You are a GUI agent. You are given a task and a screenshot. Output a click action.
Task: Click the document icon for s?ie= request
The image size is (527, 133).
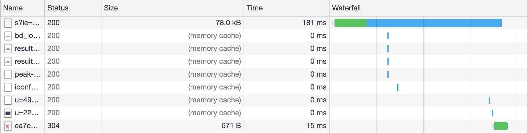point(8,23)
